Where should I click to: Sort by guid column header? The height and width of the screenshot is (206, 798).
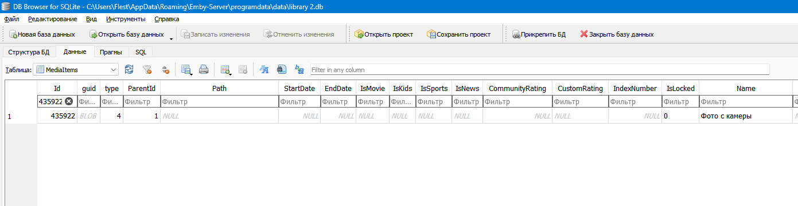coord(89,89)
